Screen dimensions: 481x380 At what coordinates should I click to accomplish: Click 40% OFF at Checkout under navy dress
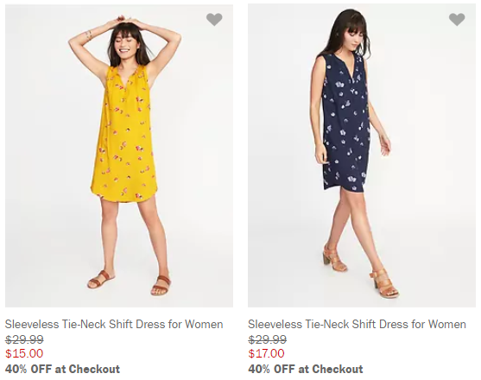pos(305,369)
